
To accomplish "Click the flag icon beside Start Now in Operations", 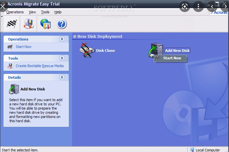I will (10, 47).
